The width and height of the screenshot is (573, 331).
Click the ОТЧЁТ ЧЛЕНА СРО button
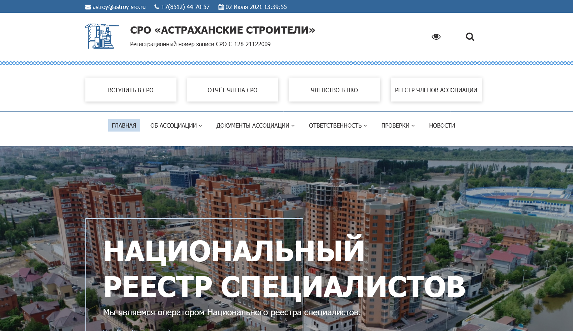(x=233, y=90)
